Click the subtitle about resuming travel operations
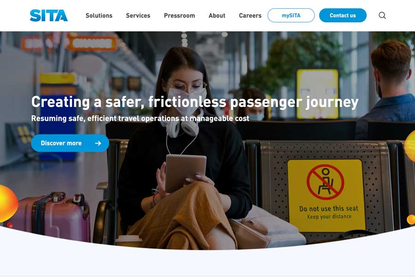The image size is (415, 277). pos(140,118)
